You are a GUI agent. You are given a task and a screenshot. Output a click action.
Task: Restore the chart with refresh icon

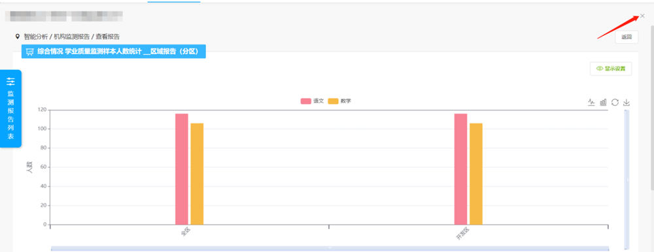(x=615, y=102)
